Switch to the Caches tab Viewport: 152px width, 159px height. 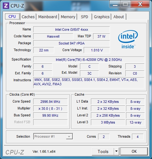(x=28, y=17)
